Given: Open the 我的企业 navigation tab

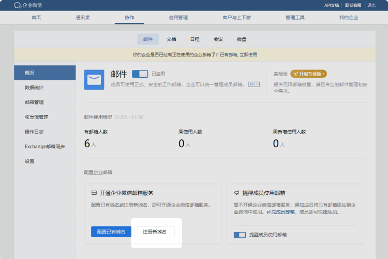Looking at the screenshot, I should coord(348,18).
